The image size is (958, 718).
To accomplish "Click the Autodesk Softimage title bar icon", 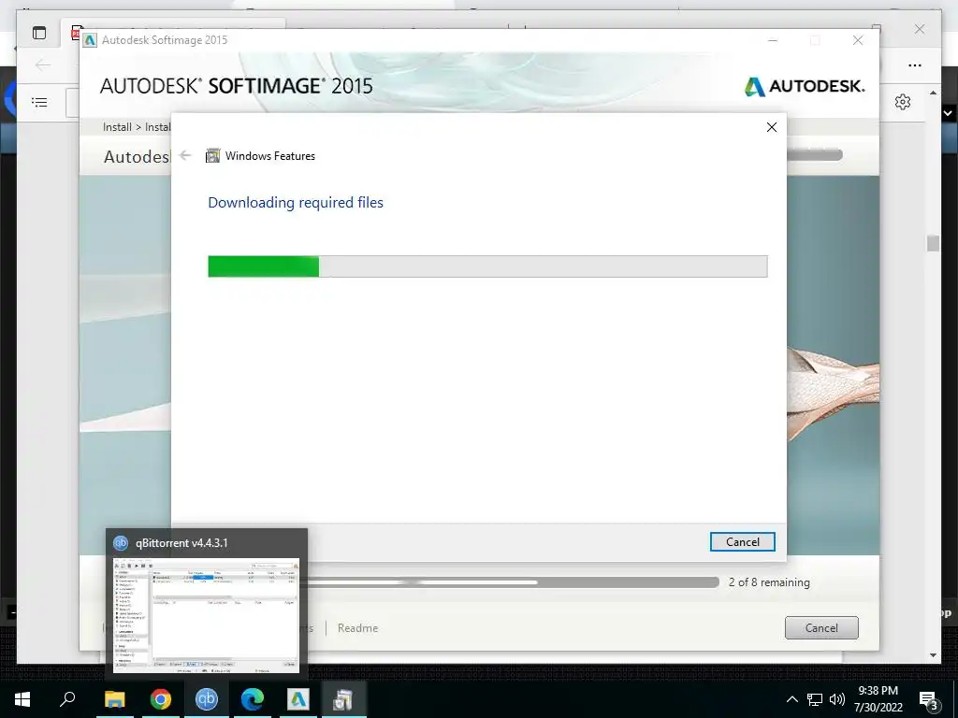I will (x=91, y=40).
